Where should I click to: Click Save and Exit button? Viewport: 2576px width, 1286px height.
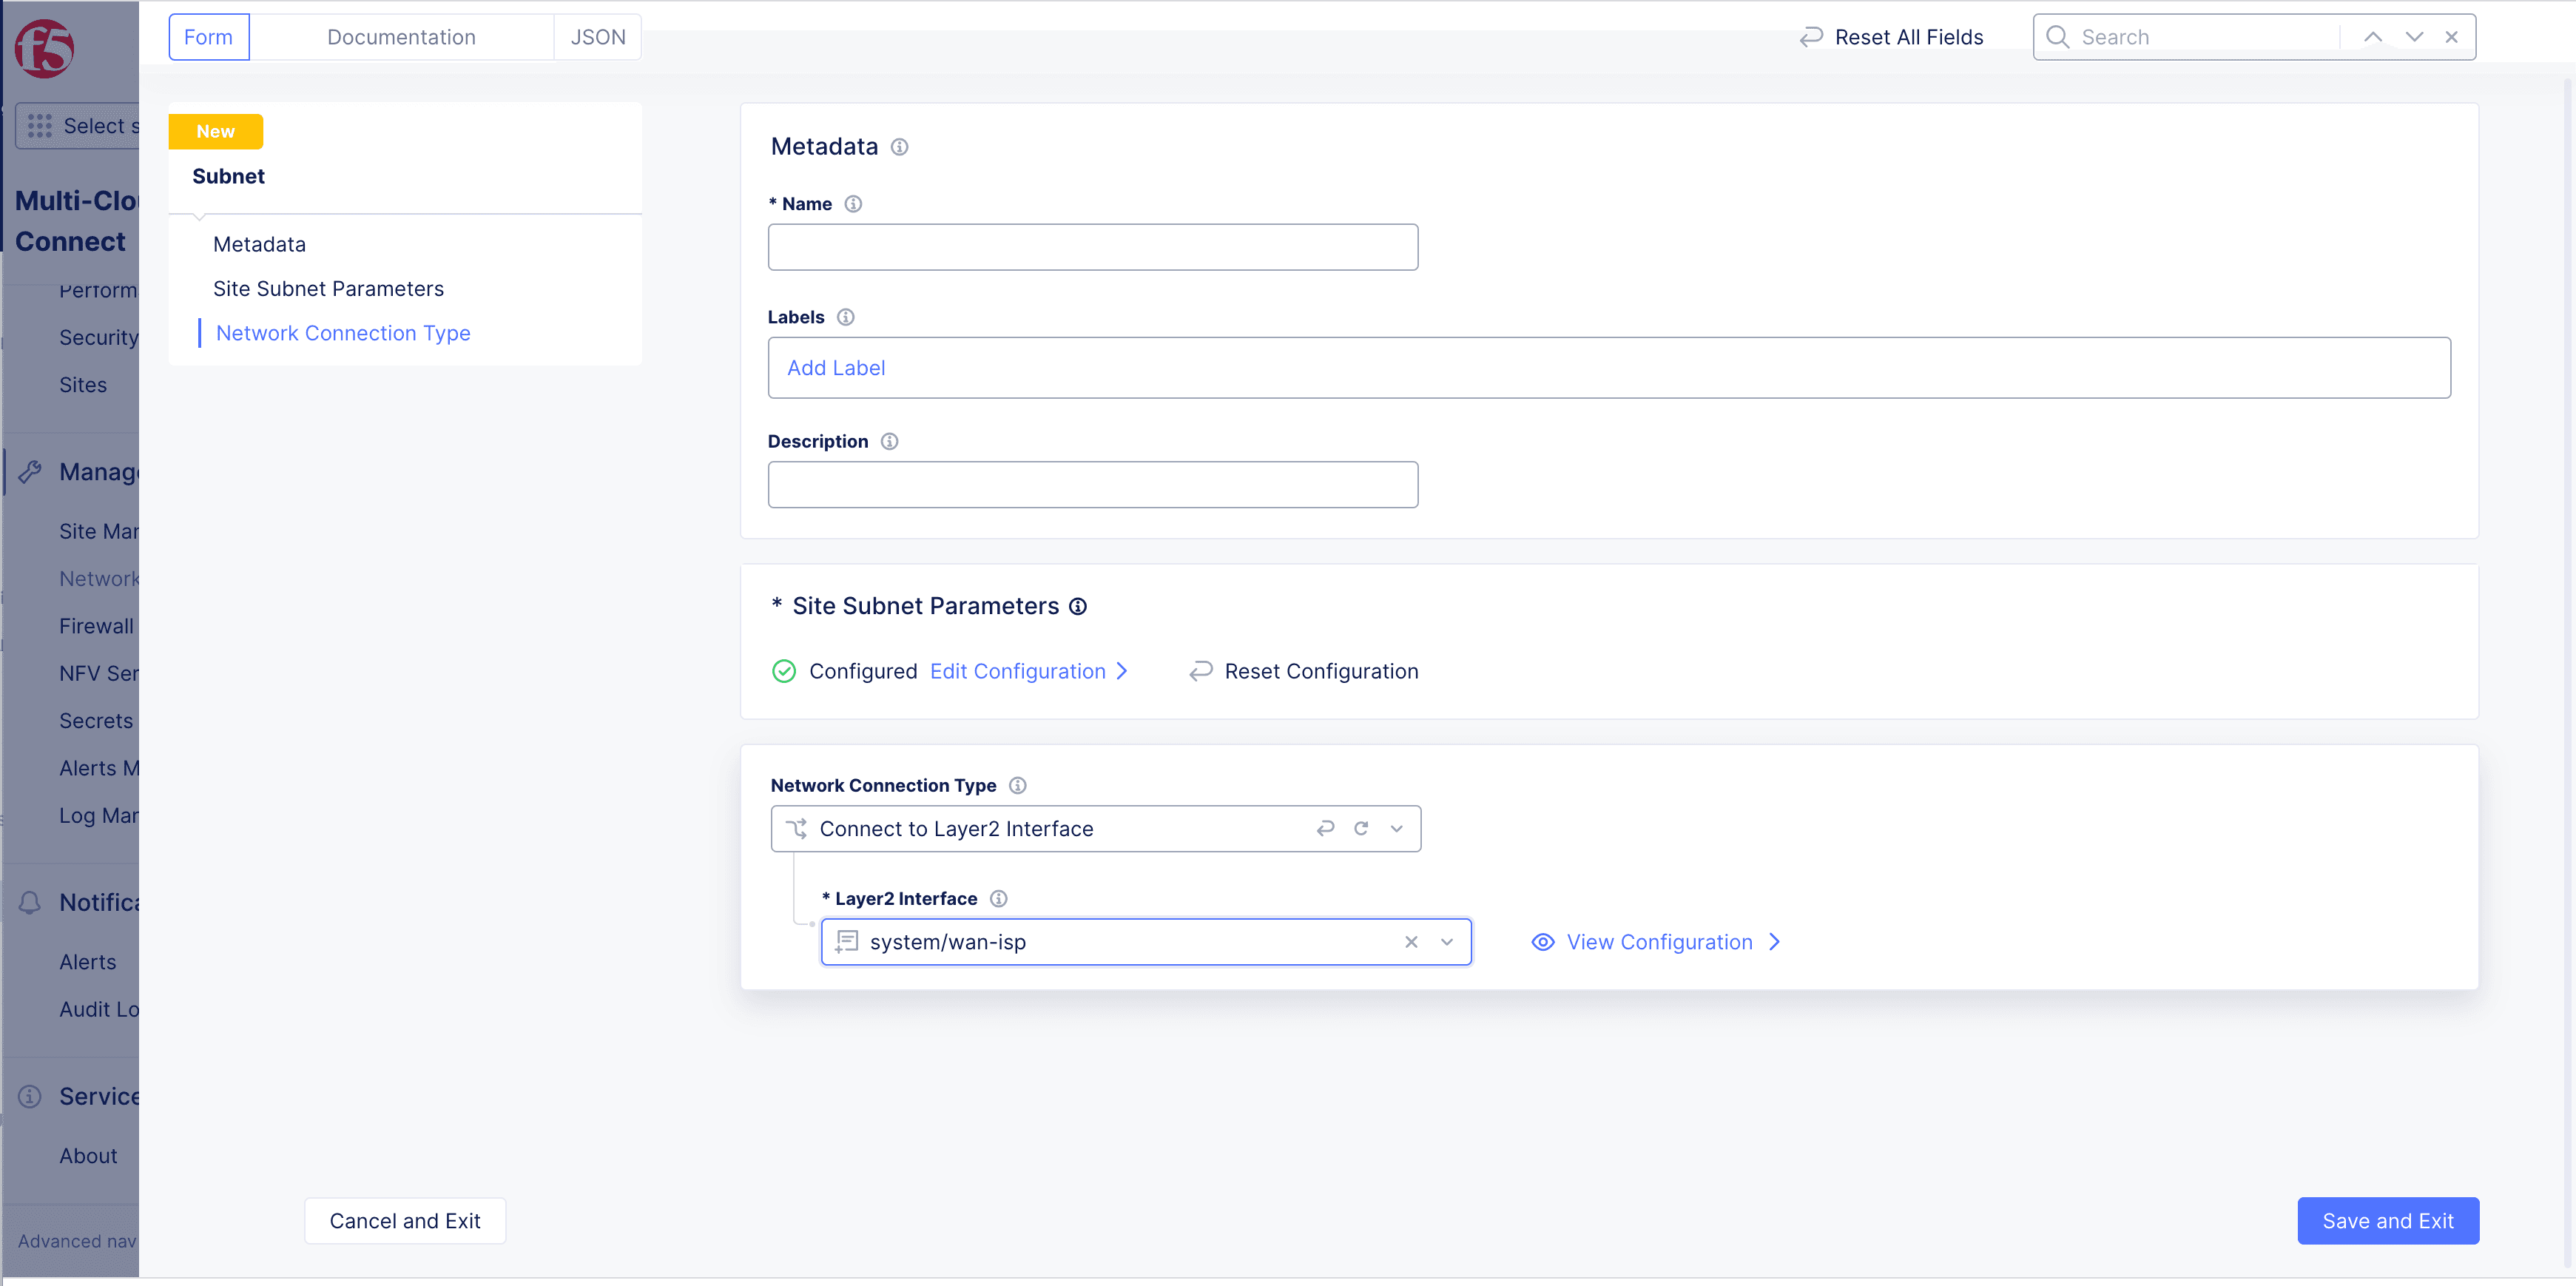click(2387, 1220)
